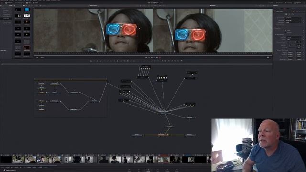Image resolution: width=306 pixels, height=172 pixels.
Task: Click the red-highlighted button in viewer transport controls
Action: pyautogui.click(x=160, y=57)
